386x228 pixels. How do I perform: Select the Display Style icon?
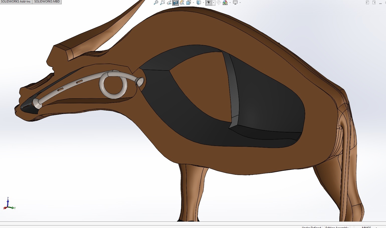point(198,3)
